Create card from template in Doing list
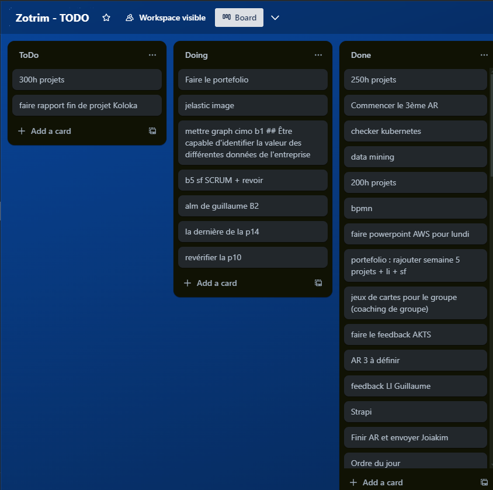The height and width of the screenshot is (490, 493). (x=318, y=283)
